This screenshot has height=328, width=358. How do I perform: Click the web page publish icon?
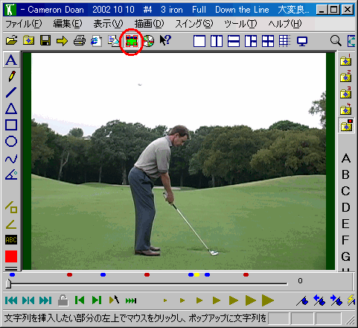coord(96,41)
